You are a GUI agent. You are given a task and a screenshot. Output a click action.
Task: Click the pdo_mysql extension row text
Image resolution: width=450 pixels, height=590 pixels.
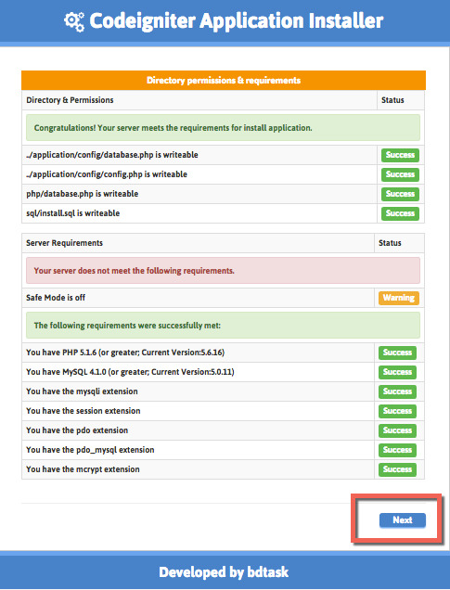(x=90, y=450)
